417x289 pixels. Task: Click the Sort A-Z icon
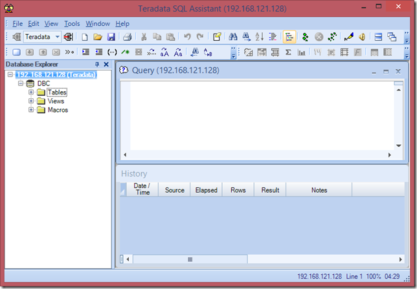click(x=259, y=37)
